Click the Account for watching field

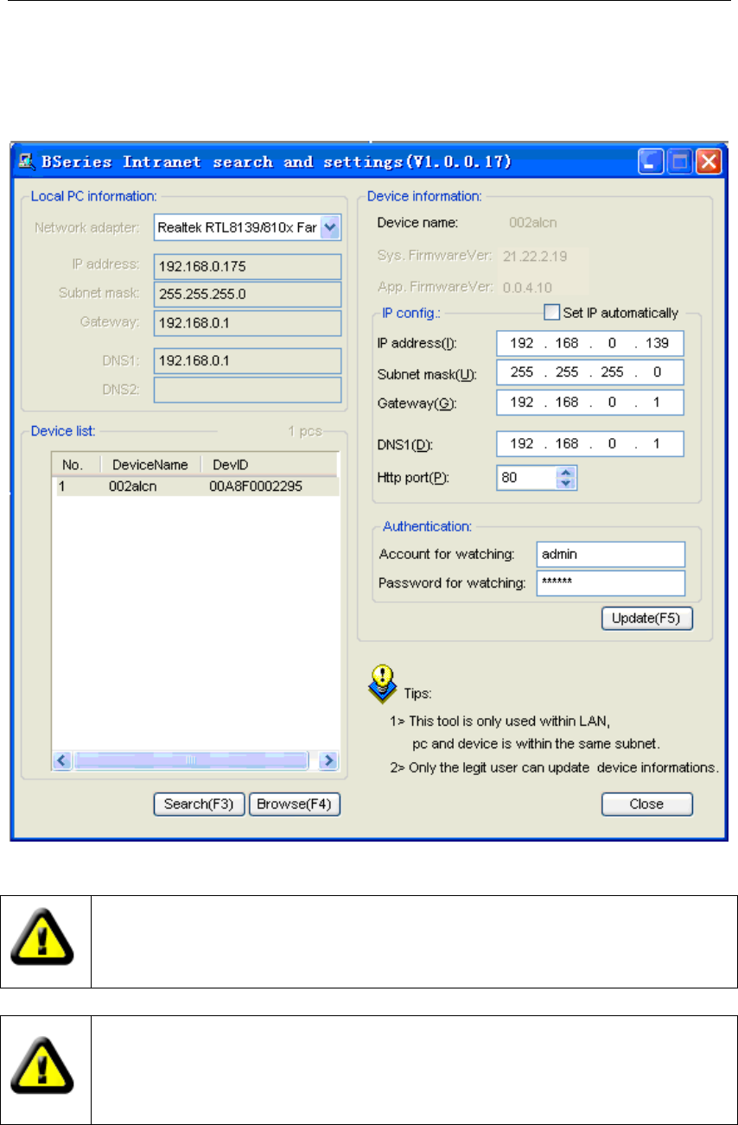[610, 554]
